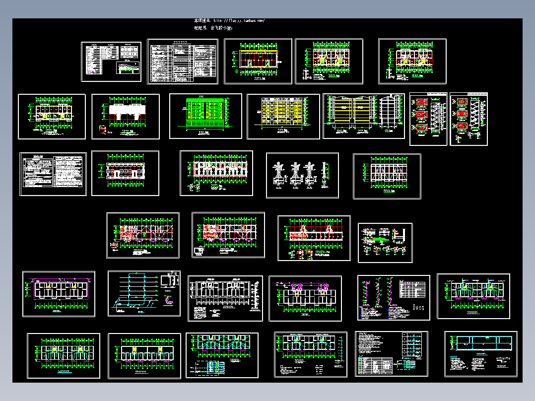
Task: Select the electrical notes sheet with system diagram
Action: click(392, 354)
